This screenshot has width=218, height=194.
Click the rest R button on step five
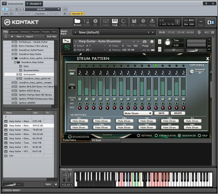pos(107,108)
